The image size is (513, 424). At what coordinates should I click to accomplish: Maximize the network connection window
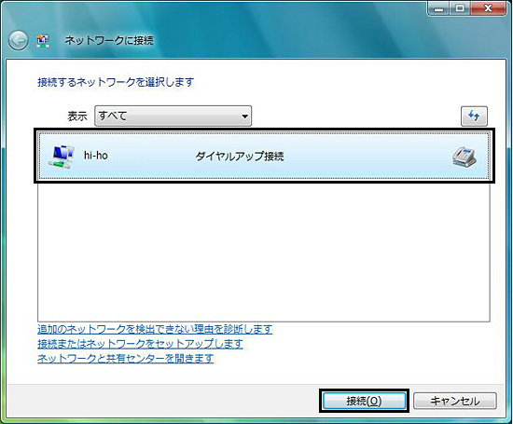[x=460, y=8]
